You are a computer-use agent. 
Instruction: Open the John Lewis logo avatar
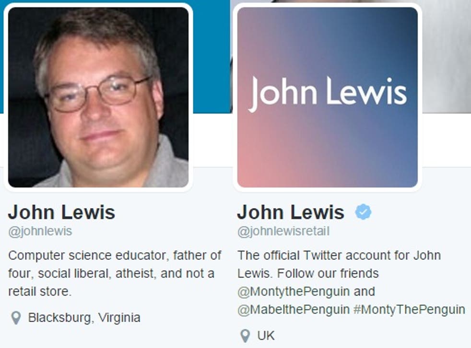(328, 97)
